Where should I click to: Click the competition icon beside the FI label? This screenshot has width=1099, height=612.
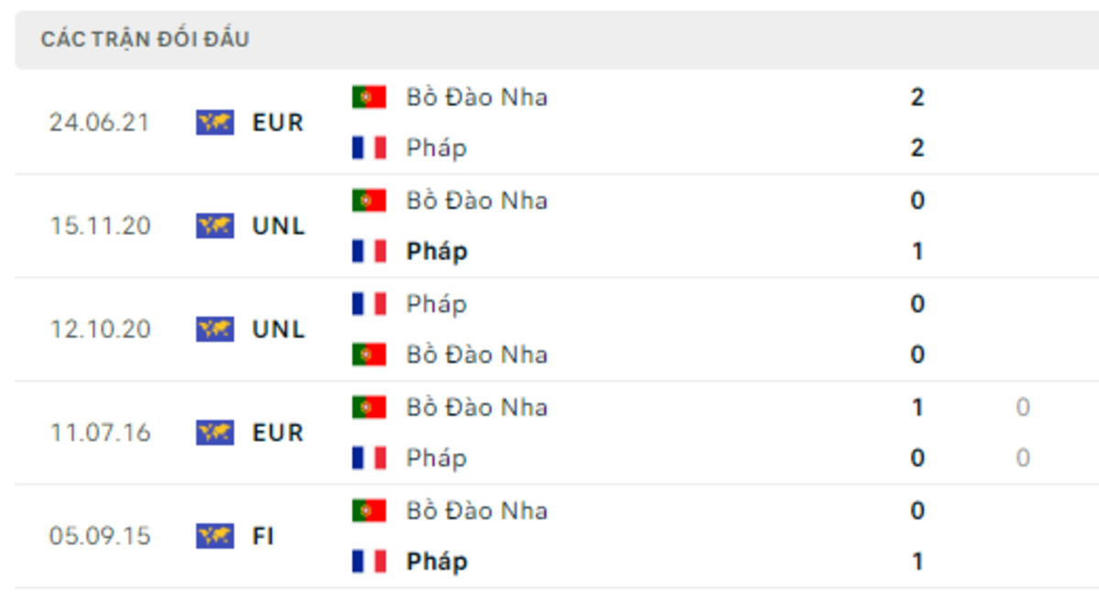215,537
